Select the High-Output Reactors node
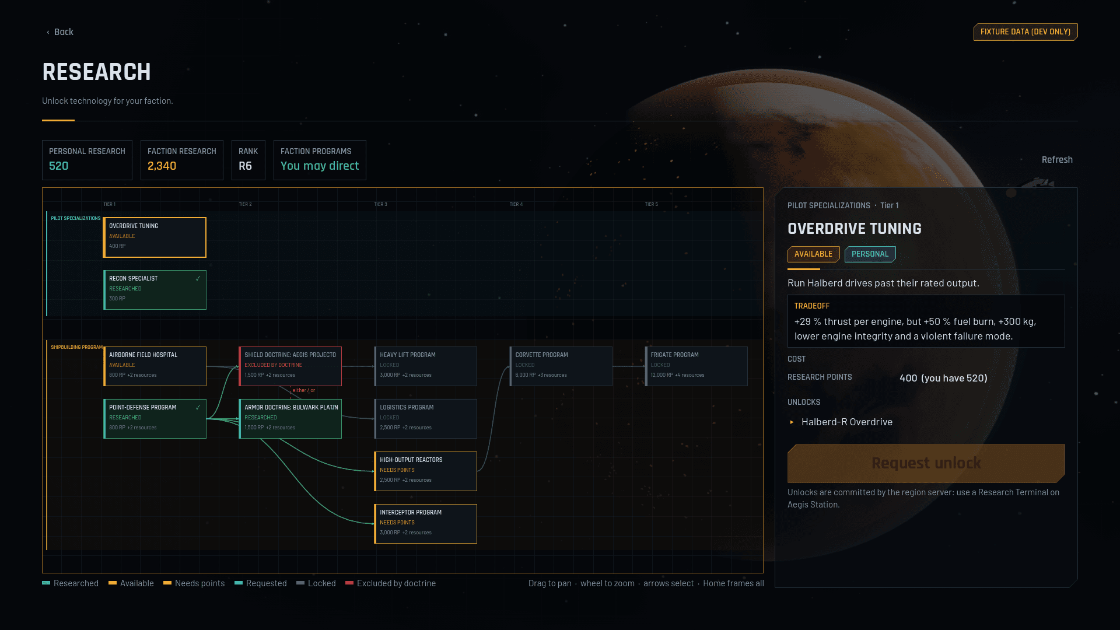Screen dimensions: 1120x630 click(x=425, y=471)
